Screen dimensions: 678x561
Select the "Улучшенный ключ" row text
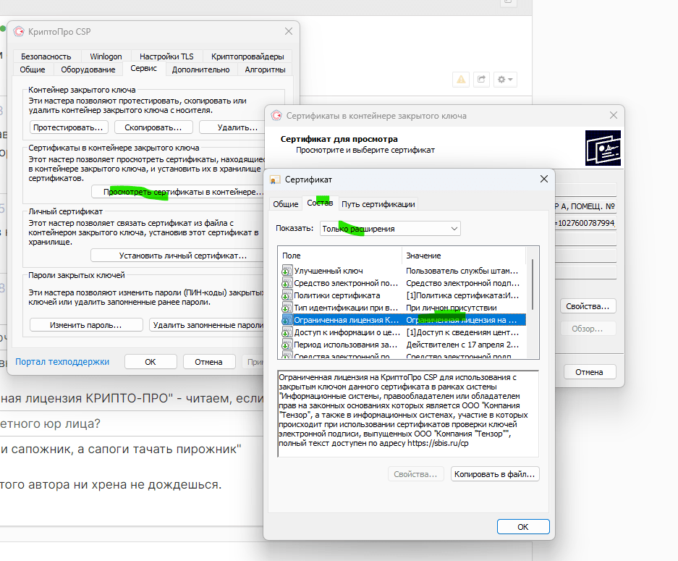[329, 271]
